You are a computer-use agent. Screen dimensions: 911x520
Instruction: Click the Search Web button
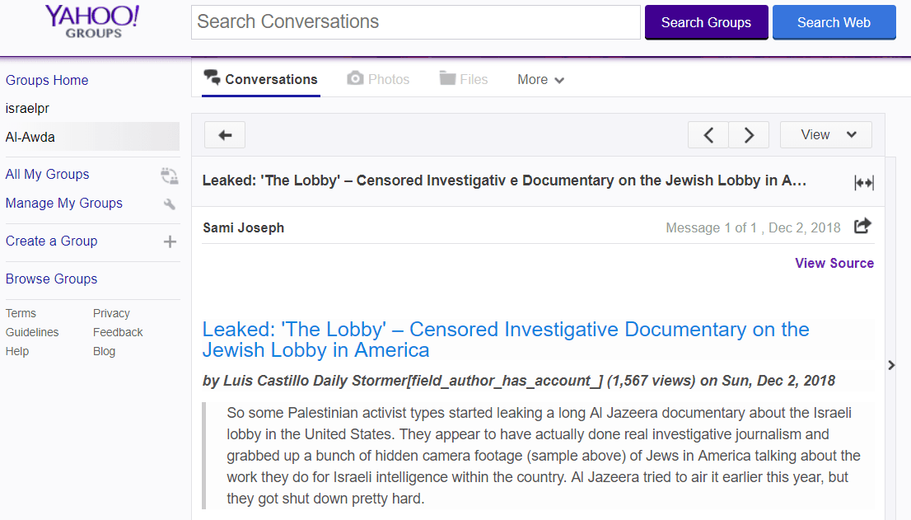(x=834, y=22)
